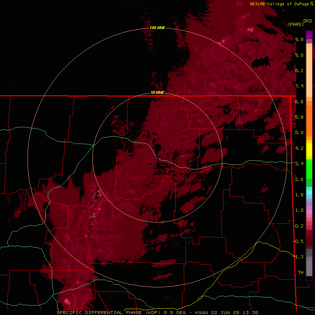Select the 3.4 scale label
Image resolution: width=315 pixels, height=315 pixels.
(299, 164)
